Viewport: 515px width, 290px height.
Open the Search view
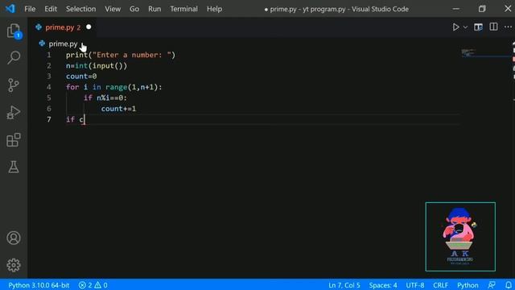pyautogui.click(x=14, y=57)
